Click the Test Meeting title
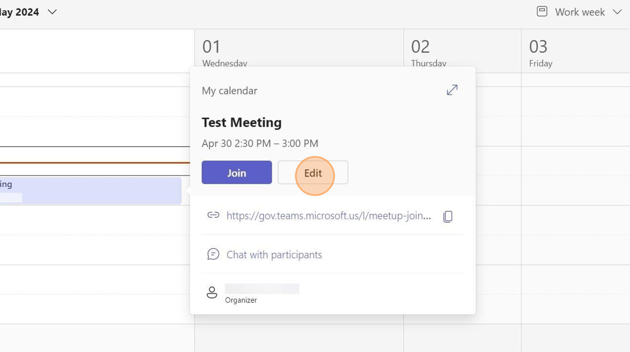The height and width of the screenshot is (352, 630). click(x=242, y=123)
